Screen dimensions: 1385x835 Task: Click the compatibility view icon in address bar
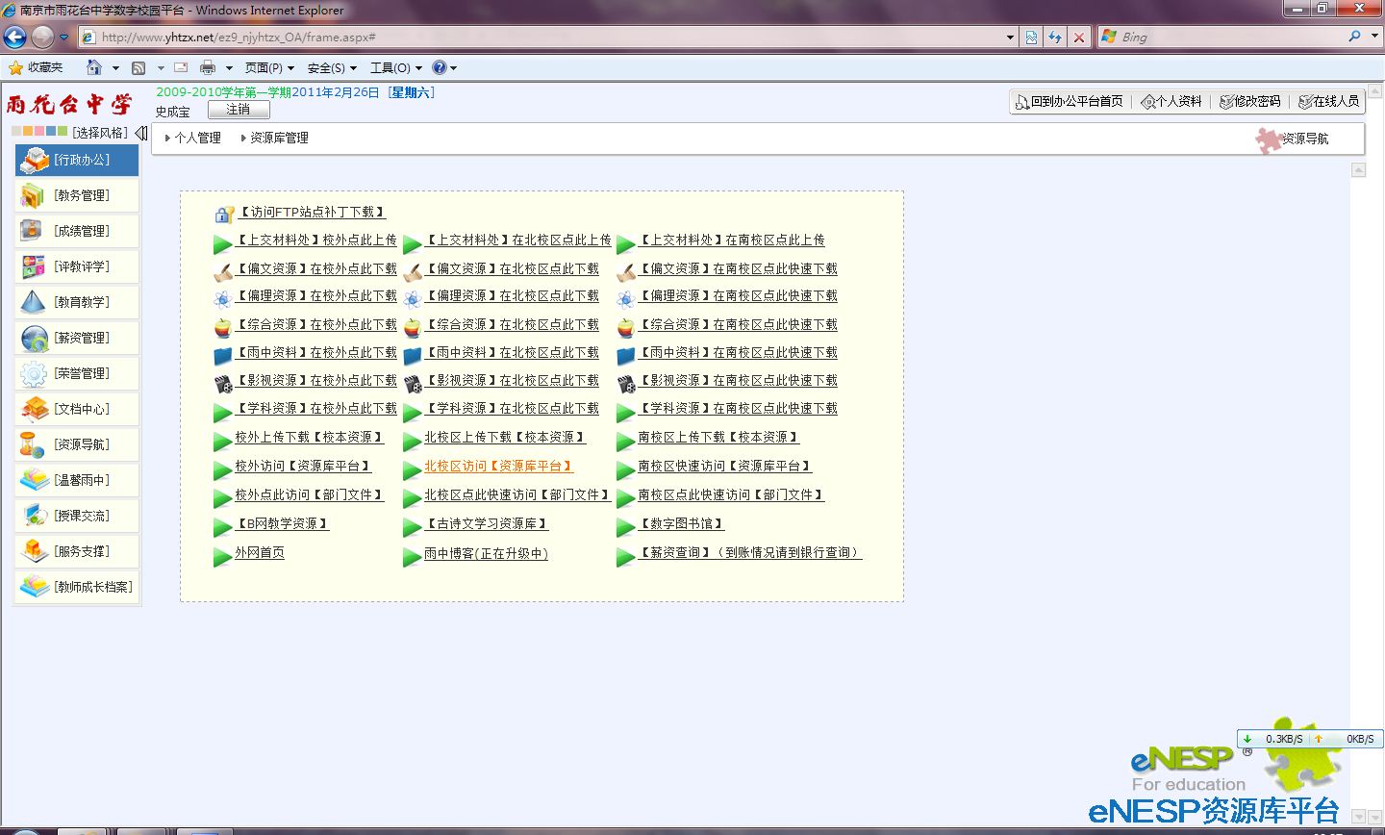[x=1031, y=38]
